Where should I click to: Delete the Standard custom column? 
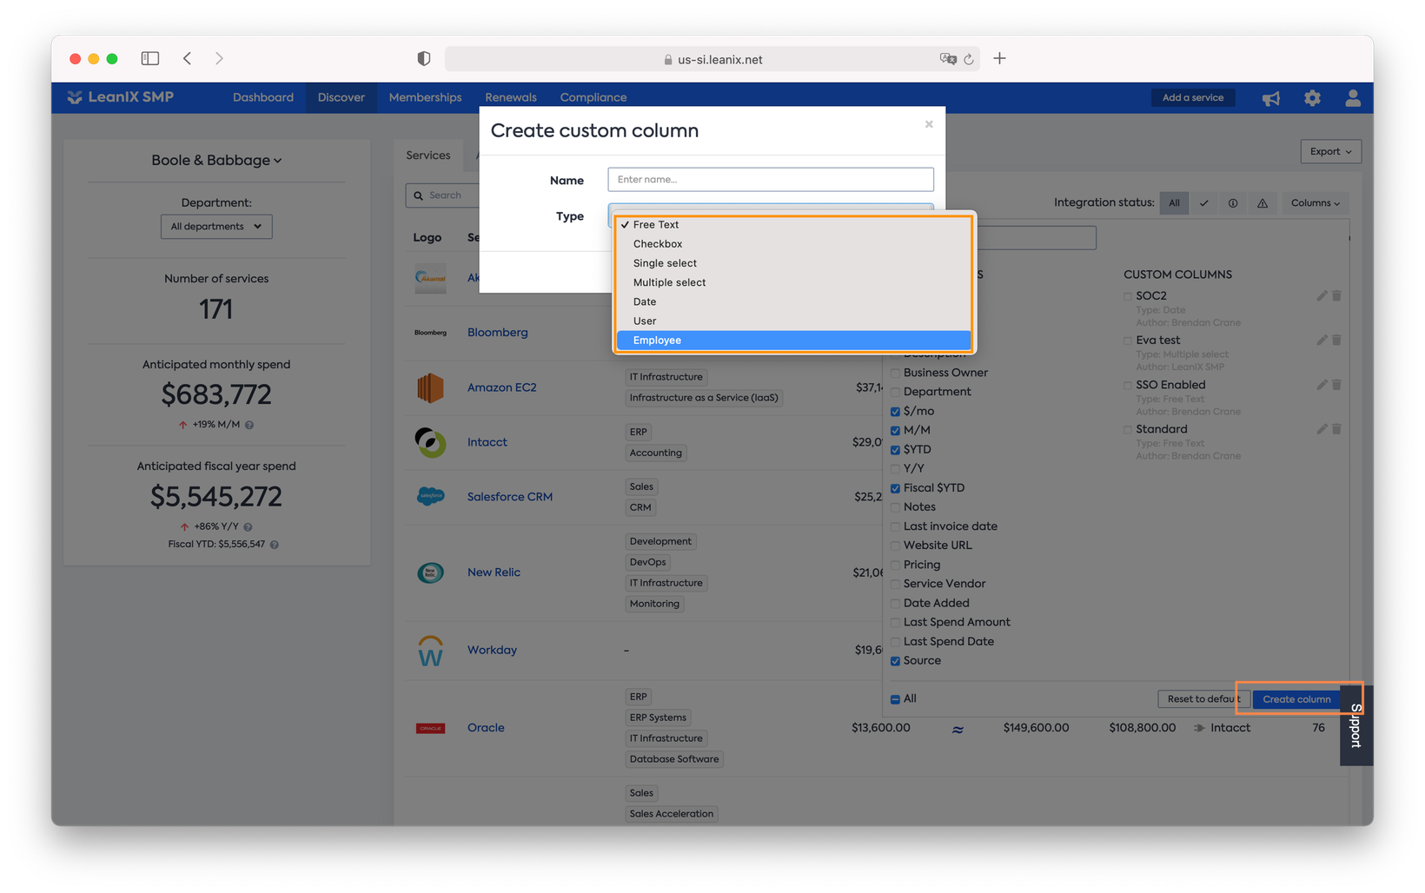tap(1337, 429)
